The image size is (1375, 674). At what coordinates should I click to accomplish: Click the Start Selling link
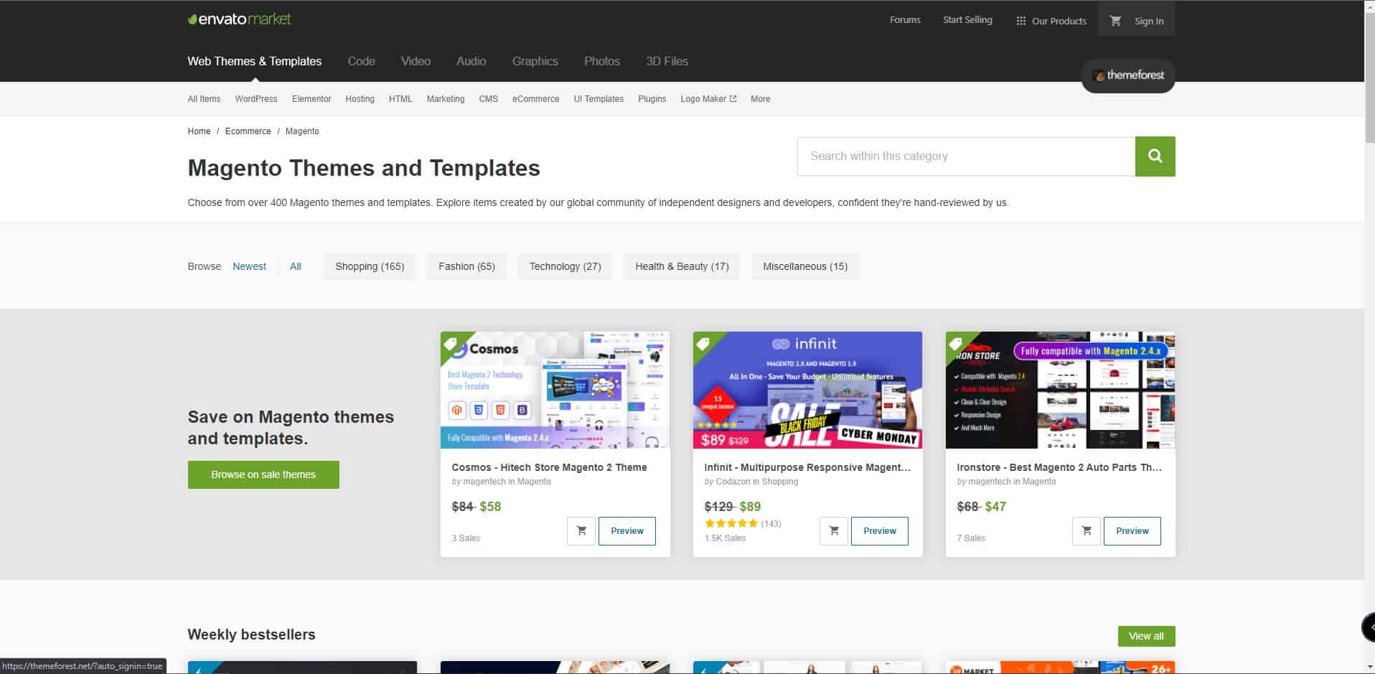tap(967, 20)
